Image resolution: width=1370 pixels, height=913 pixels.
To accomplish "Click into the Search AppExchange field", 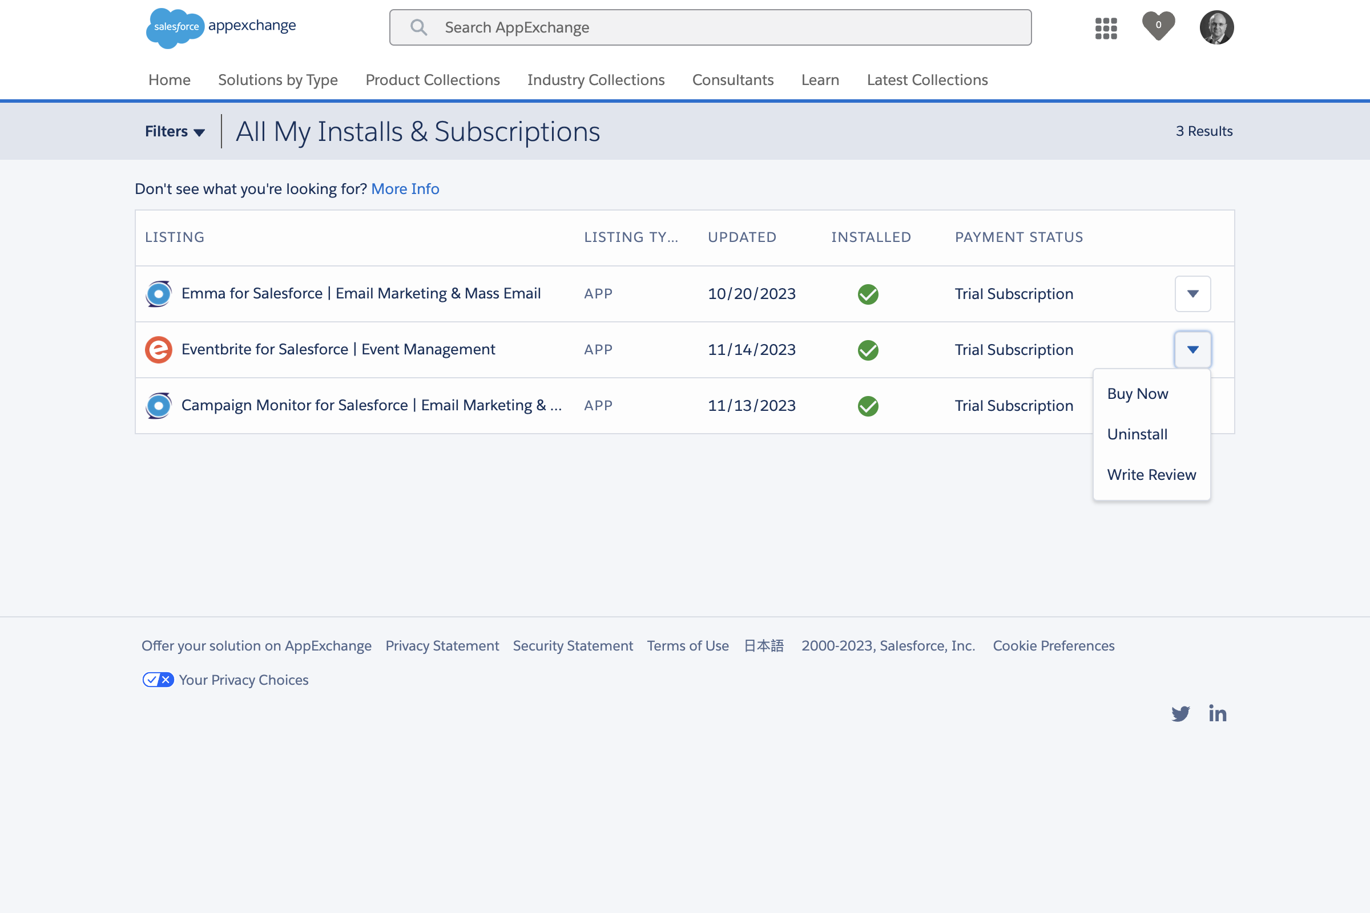I will [710, 27].
